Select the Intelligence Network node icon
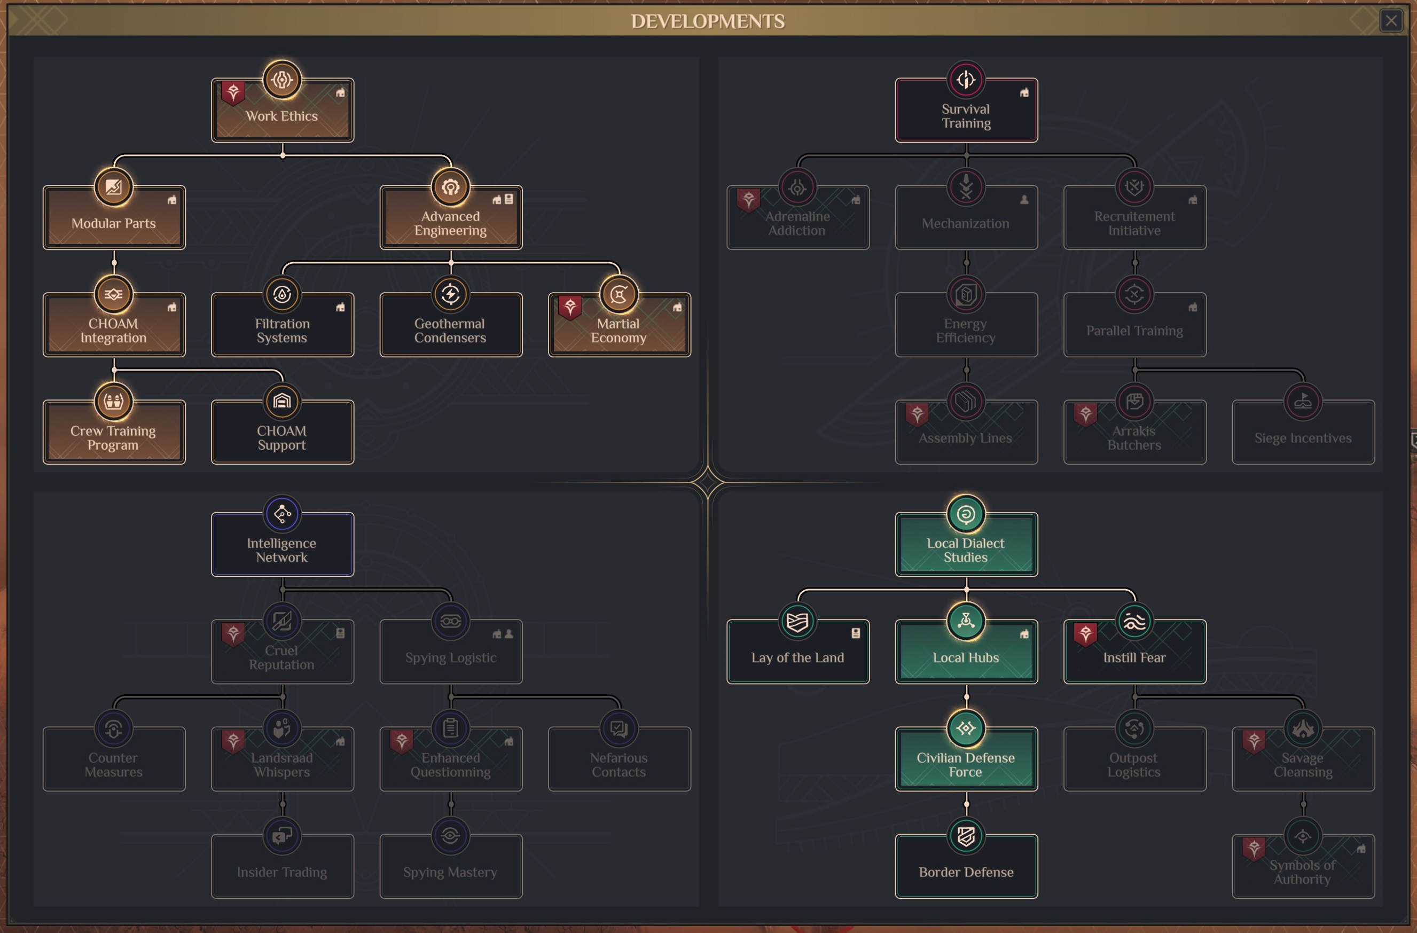The width and height of the screenshot is (1417, 933). click(282, 513)
